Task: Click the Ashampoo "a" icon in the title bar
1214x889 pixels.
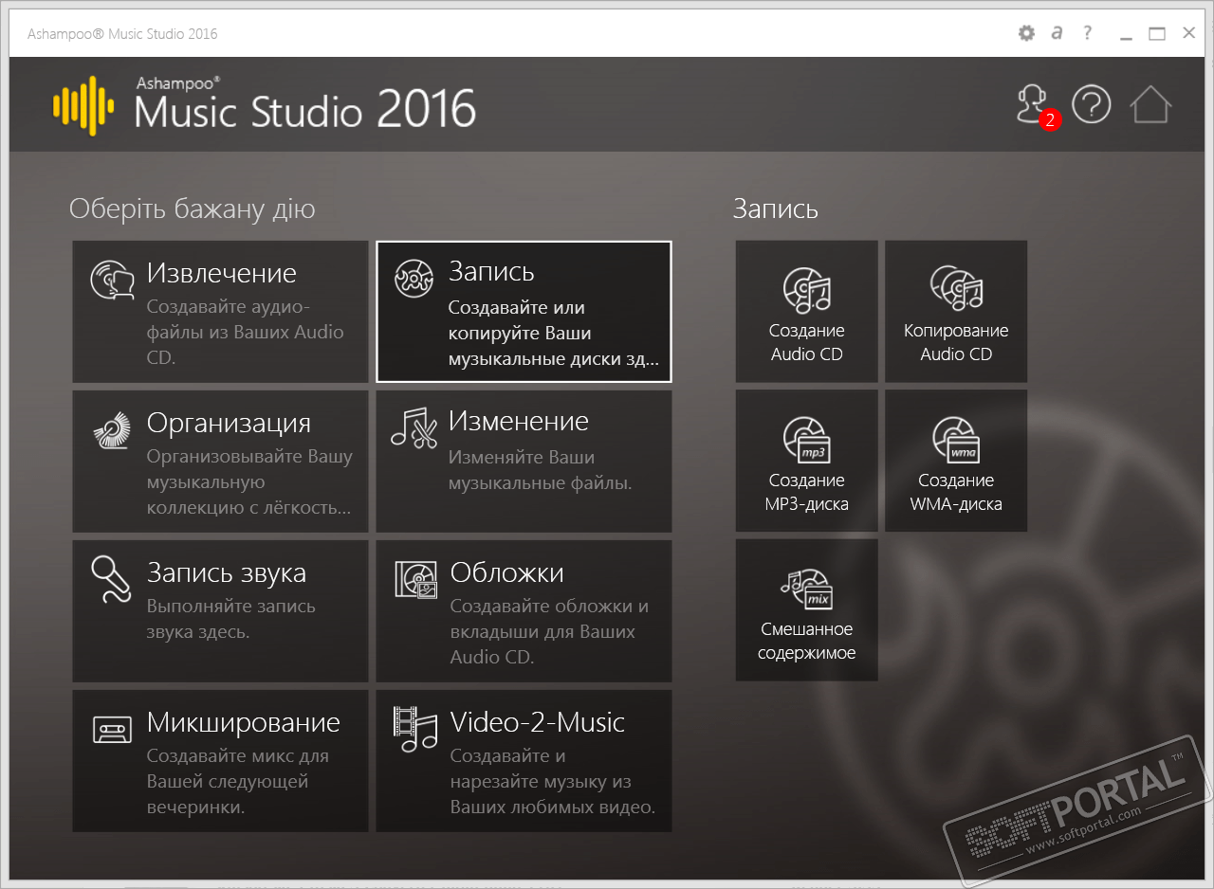Action: click(x=1058, y=34)
